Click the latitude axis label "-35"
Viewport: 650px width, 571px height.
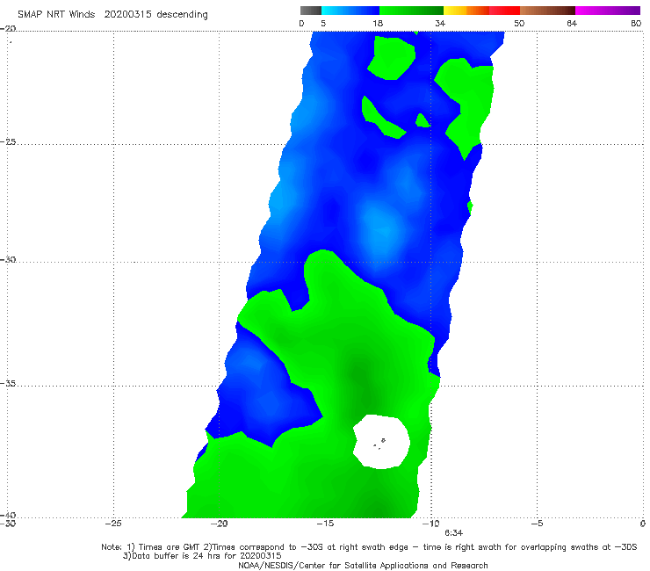[8, 383]
